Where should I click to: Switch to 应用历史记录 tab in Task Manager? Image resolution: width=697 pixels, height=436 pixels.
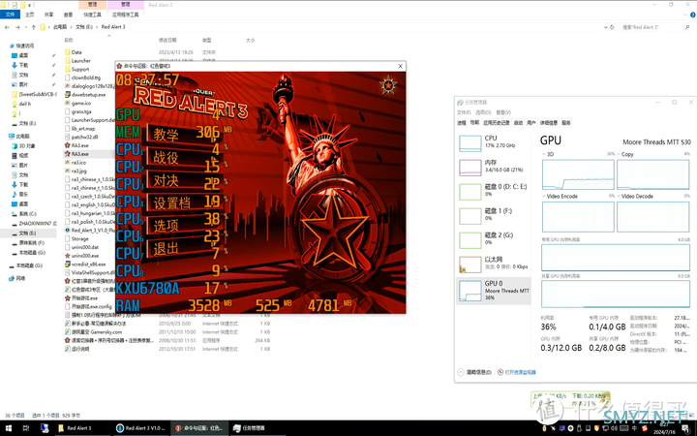[496, 123]
